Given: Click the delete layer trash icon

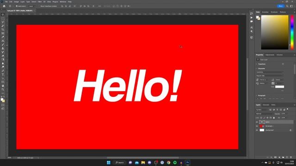Looking at the screenshot, I should pos(291,157).
